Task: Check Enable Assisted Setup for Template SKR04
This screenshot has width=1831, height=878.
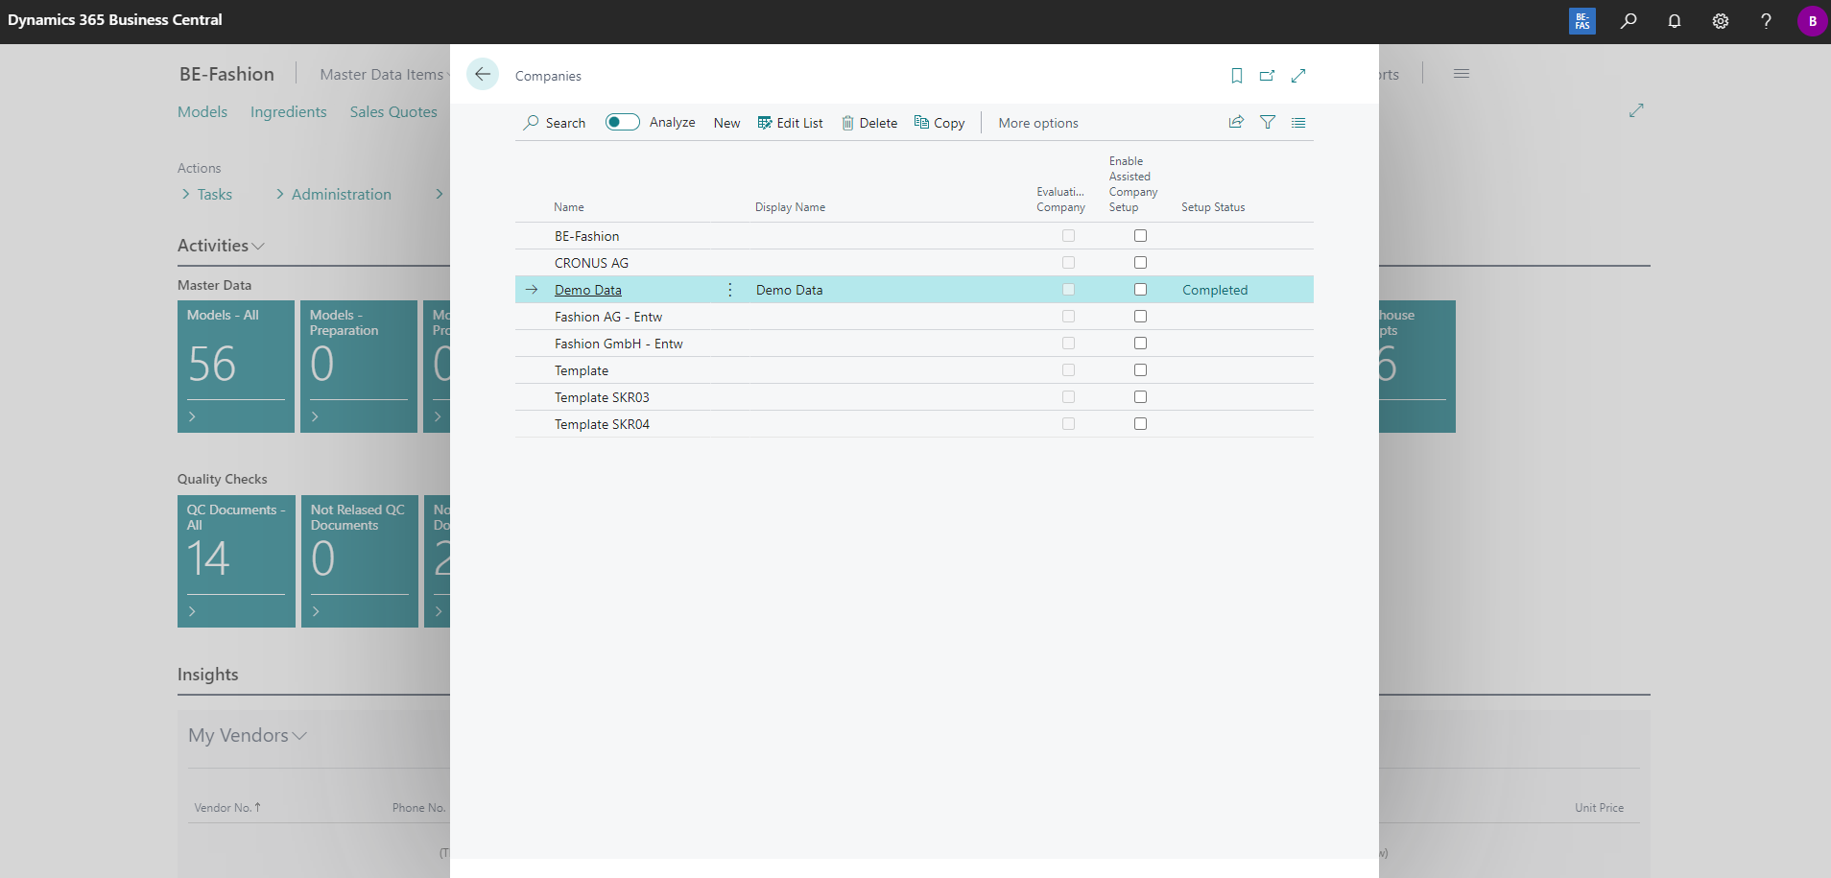Action: click(1140, 424)
